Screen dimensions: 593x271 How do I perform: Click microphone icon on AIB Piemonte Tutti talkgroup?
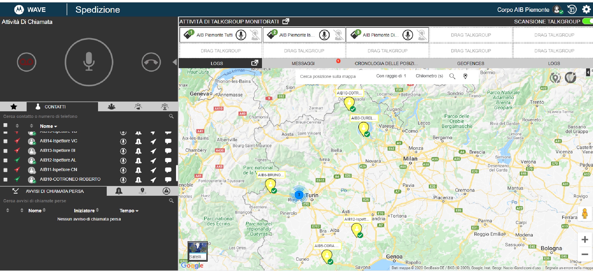click(241, 35)
